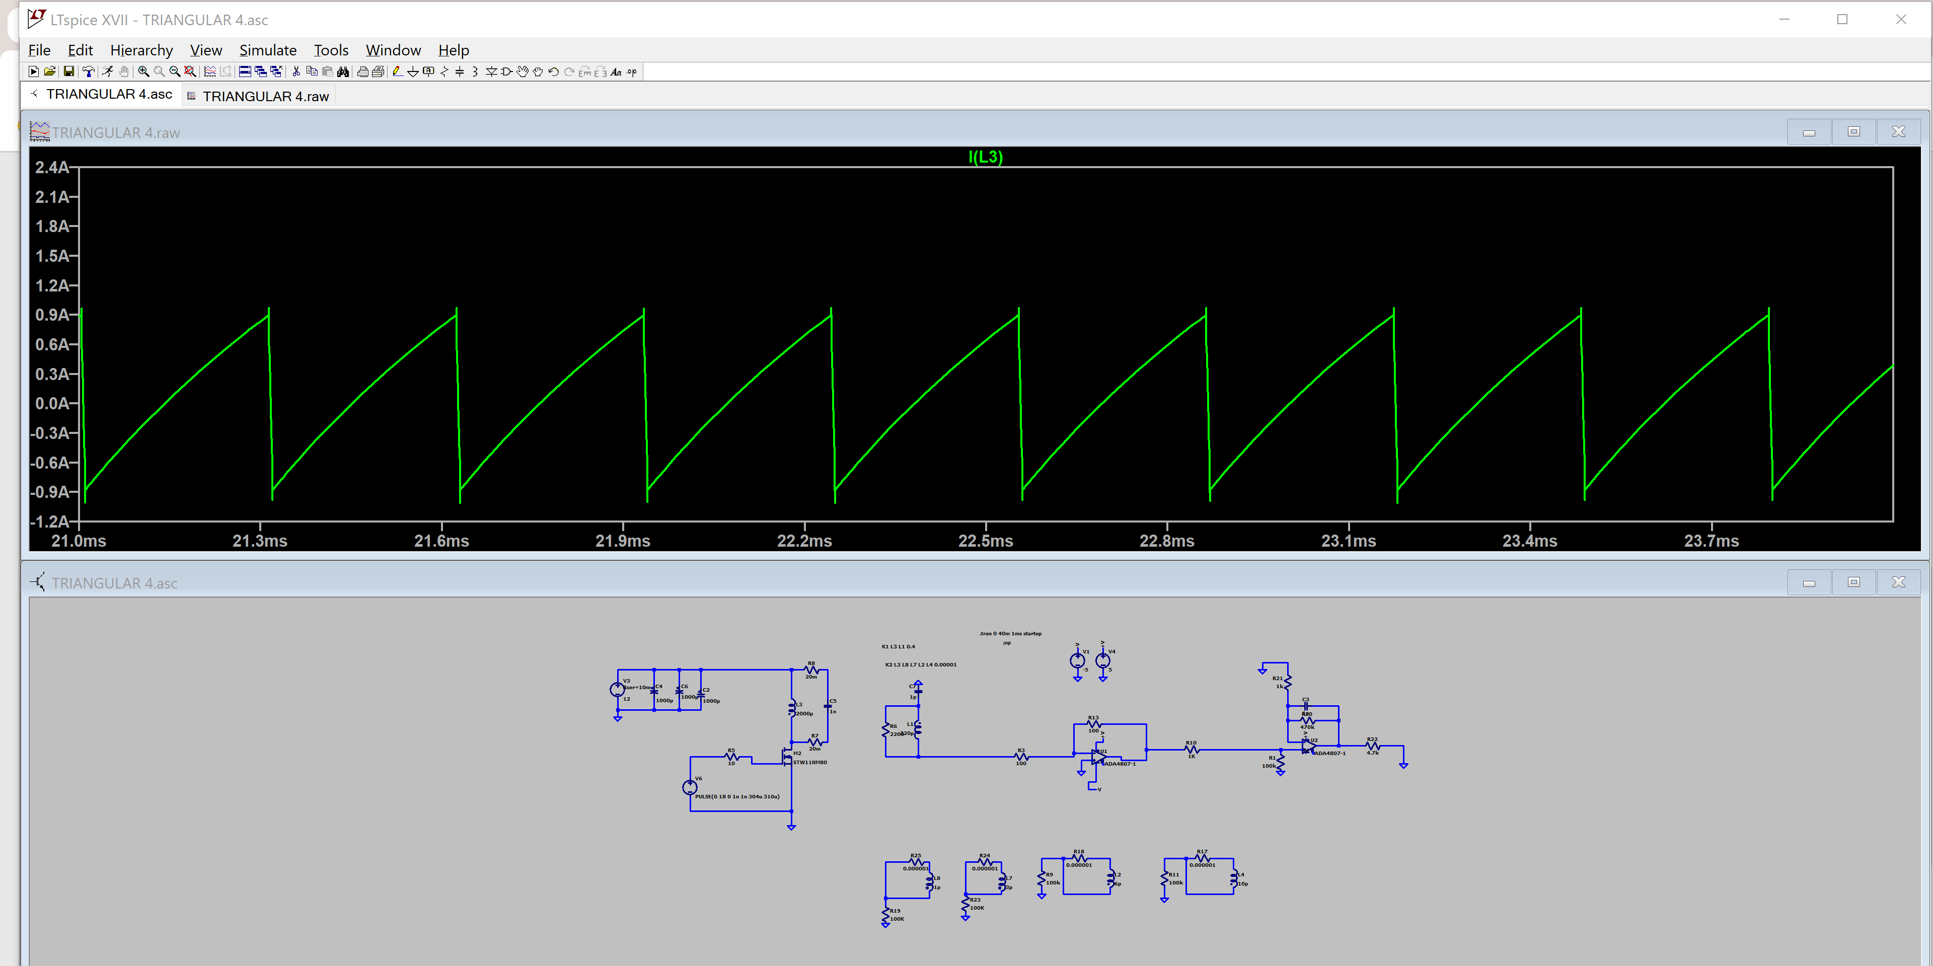The width and height of the screenshot is (1933, 966).
Task: Click the SPICE directive .op icon
Action: pyautogui.click(x=632, y=72)
